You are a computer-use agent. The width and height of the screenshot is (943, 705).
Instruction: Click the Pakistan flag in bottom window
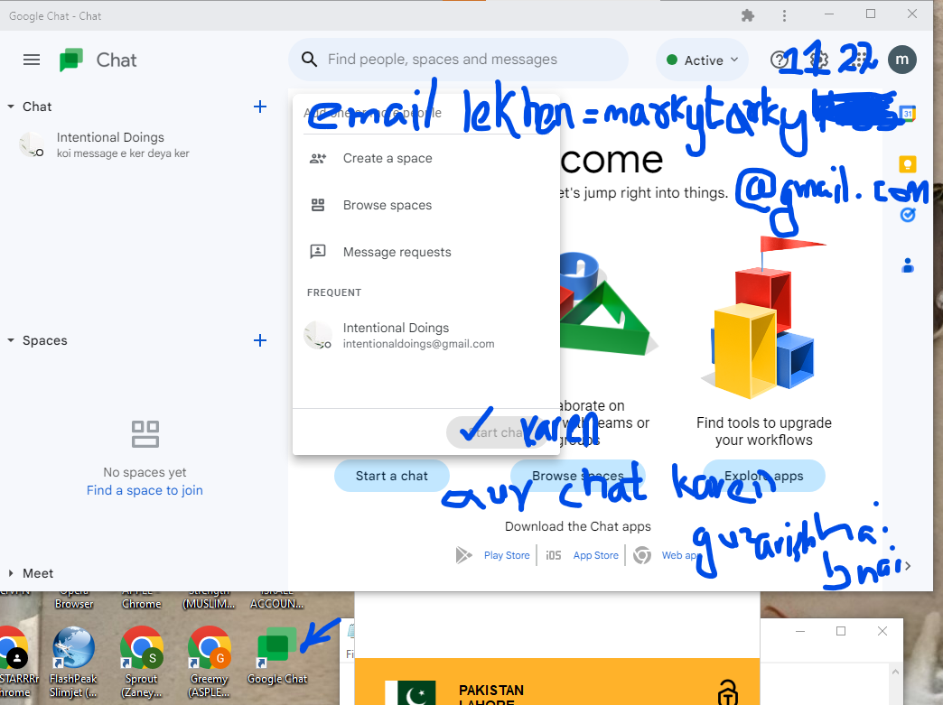point(409,693)
